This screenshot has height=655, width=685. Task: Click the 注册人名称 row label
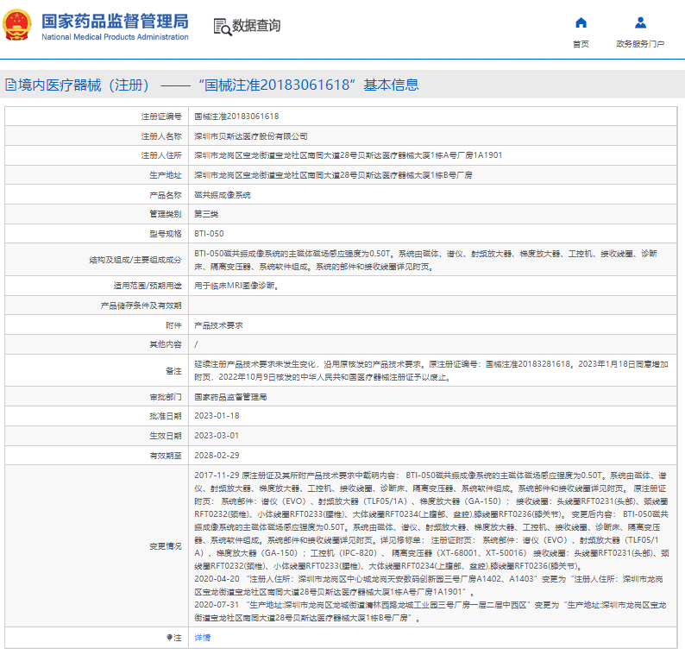point(161,136)
